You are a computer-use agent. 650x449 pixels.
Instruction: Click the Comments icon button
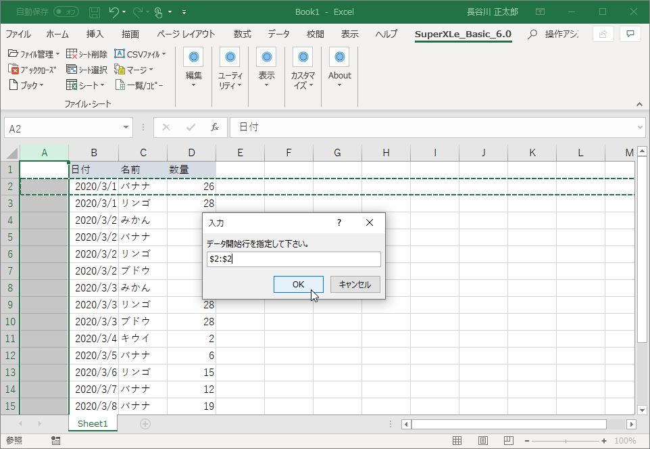pos(630,34)
